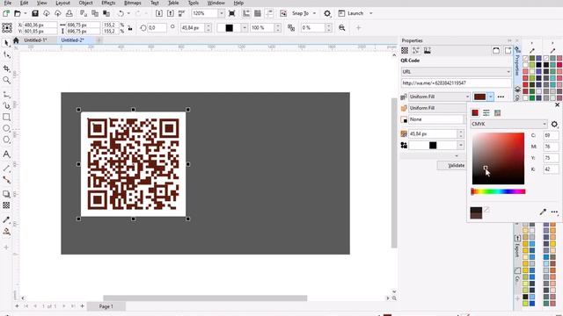Image resolution: width=563 pixels, height=316 pixels.
Task: Select the Shape tool
Action: click(6, 54)
